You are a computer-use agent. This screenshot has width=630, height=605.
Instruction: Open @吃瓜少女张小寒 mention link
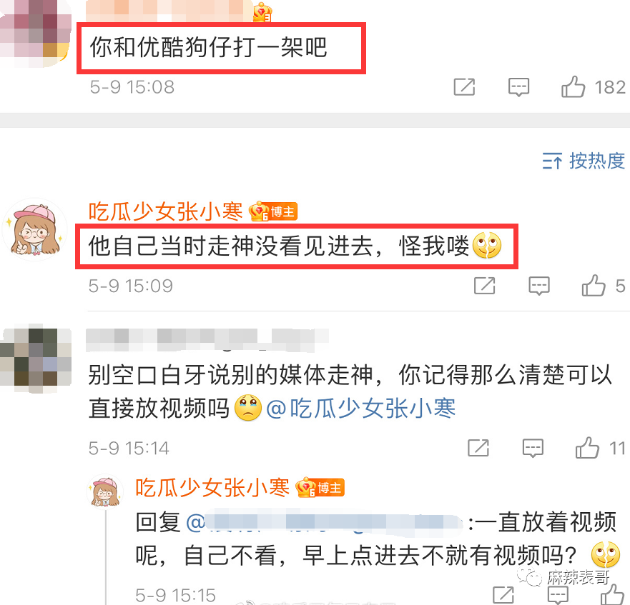361,409
